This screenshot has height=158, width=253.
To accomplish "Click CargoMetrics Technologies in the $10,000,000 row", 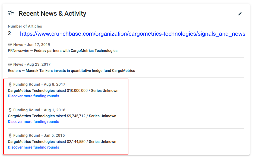I will [31, 90].
